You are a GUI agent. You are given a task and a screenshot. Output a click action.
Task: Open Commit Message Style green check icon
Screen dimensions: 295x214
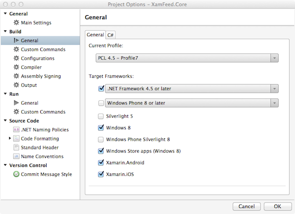click(x=16, y=174)
